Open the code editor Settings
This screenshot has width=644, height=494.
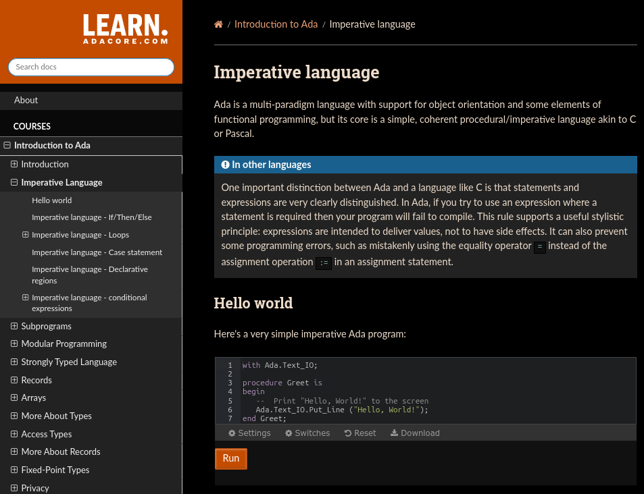[249, 433]
